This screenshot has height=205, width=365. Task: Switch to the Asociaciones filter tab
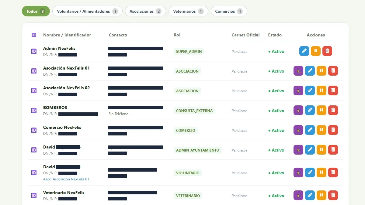145,11
